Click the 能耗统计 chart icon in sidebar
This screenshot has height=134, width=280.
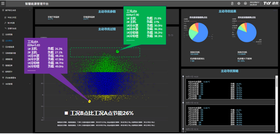pyautogui.click(x=3, y=71)
